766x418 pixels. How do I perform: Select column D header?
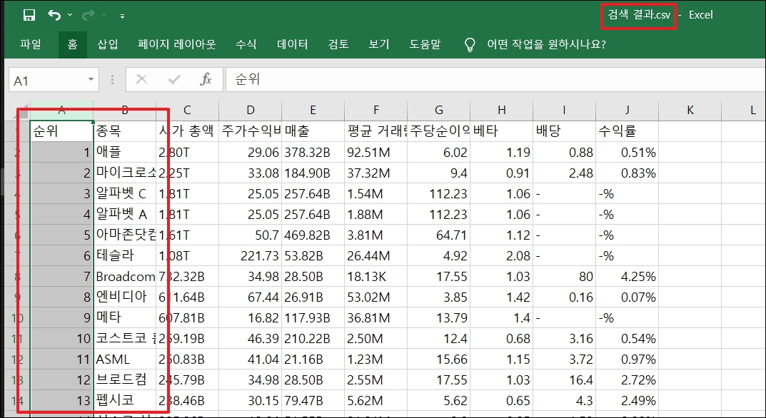pyautogui.click(x=250, y=111)
